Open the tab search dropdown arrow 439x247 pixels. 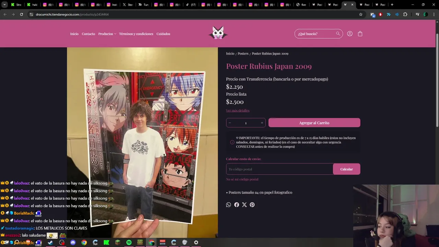[x=4, y=5]
